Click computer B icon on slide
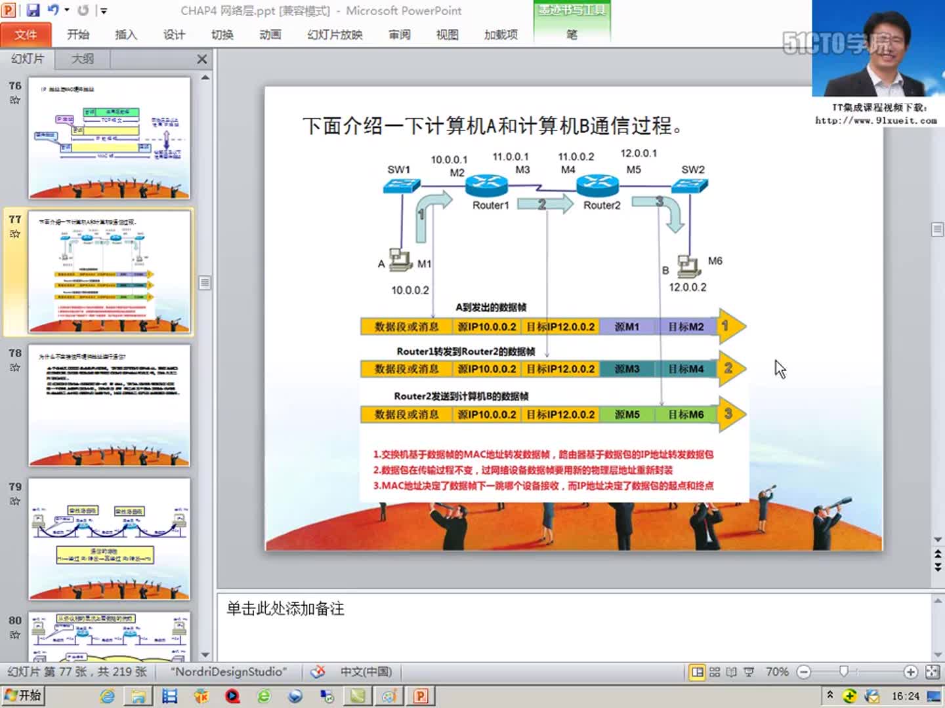Viewport: 945px width, 708px height. [x=688, y=265]
